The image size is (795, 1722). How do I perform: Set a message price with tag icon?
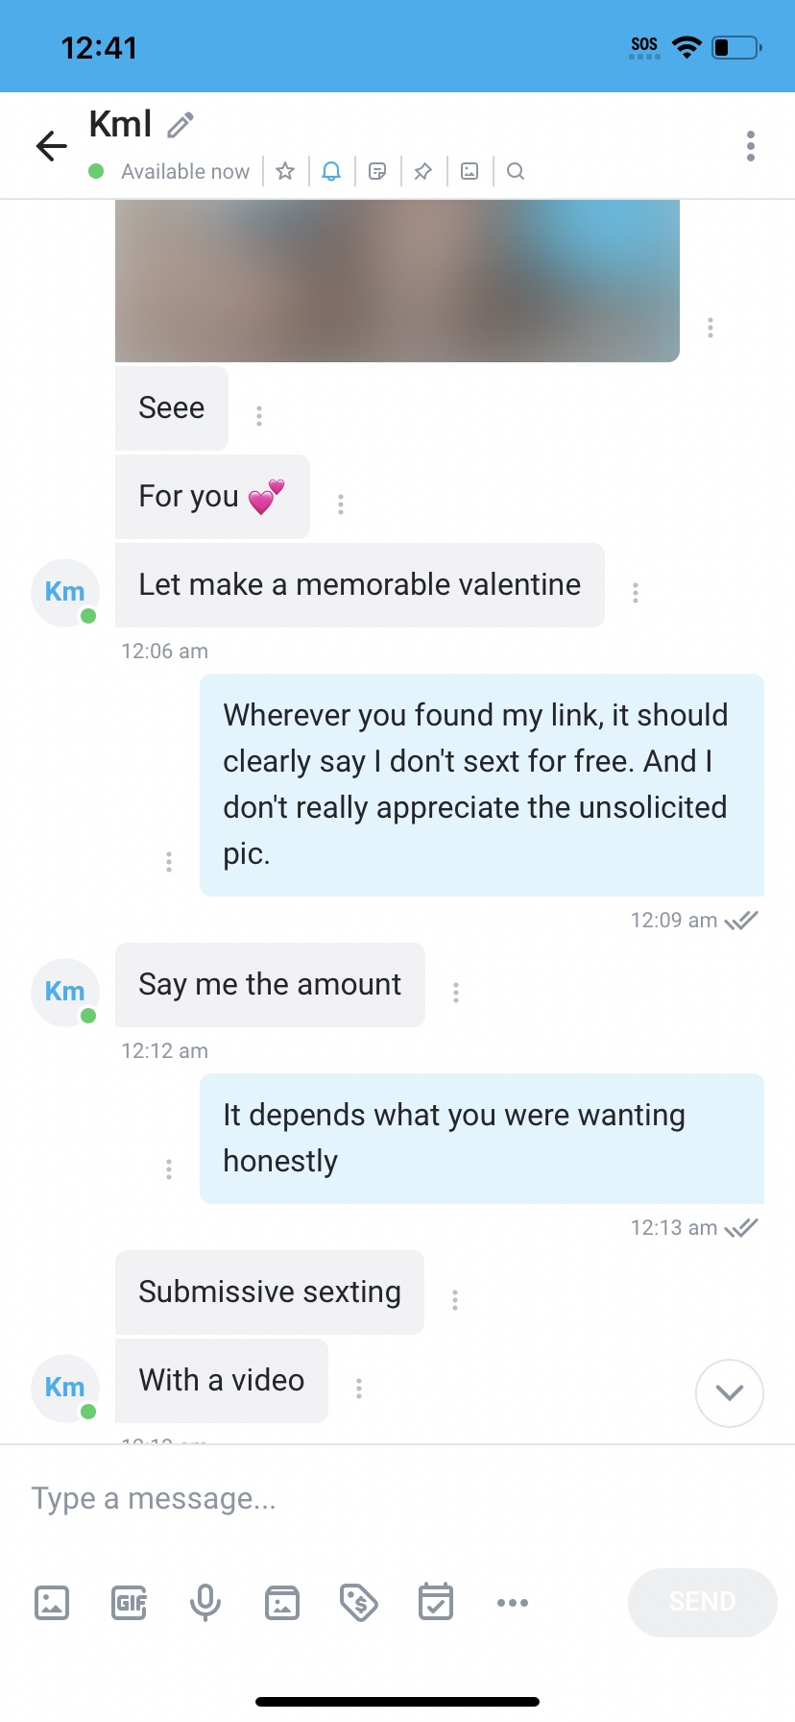359,1603
